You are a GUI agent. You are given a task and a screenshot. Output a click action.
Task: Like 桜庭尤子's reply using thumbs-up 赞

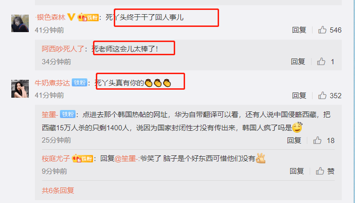(x=320, y=171)
